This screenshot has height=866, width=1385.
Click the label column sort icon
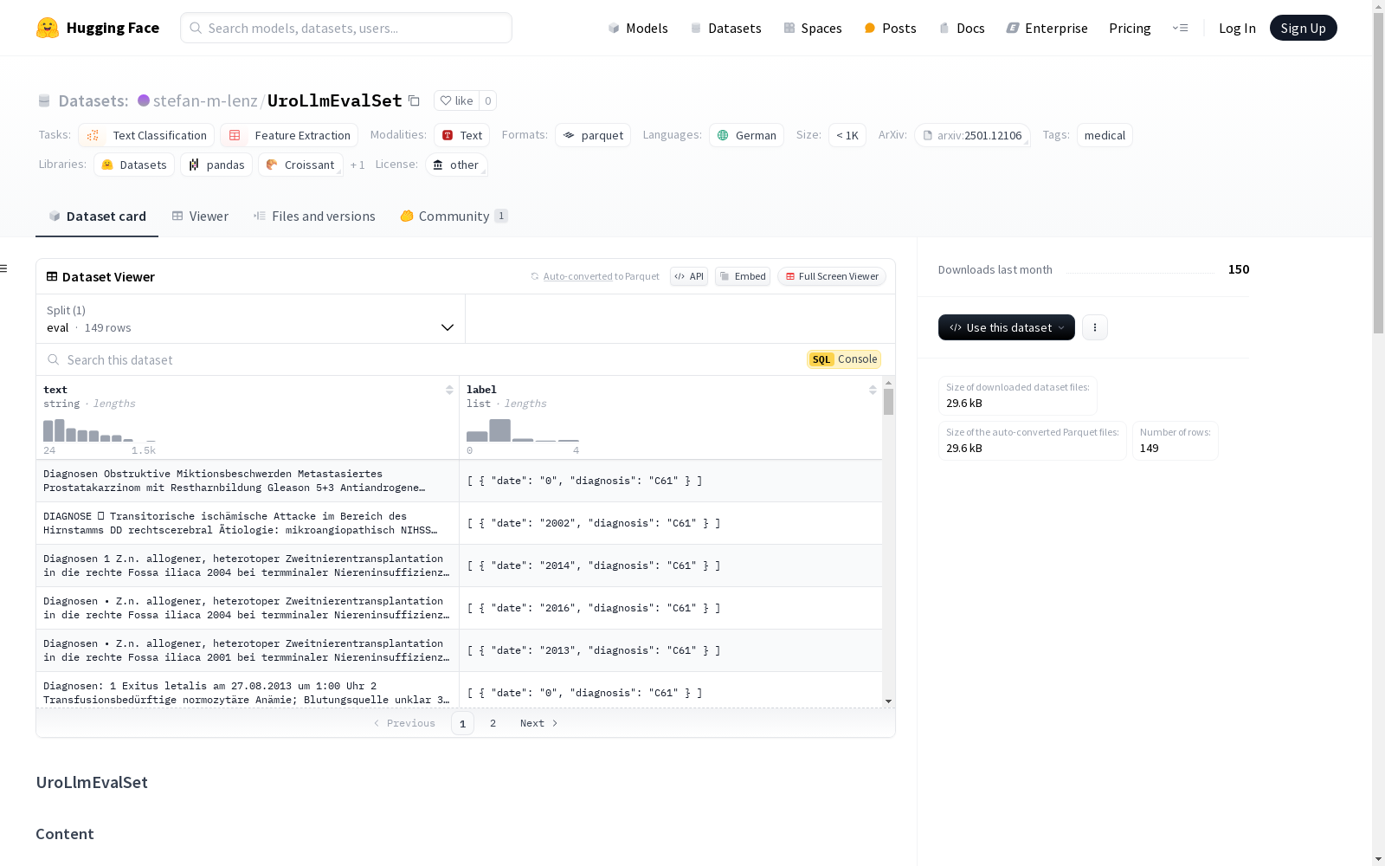(873, 390)
